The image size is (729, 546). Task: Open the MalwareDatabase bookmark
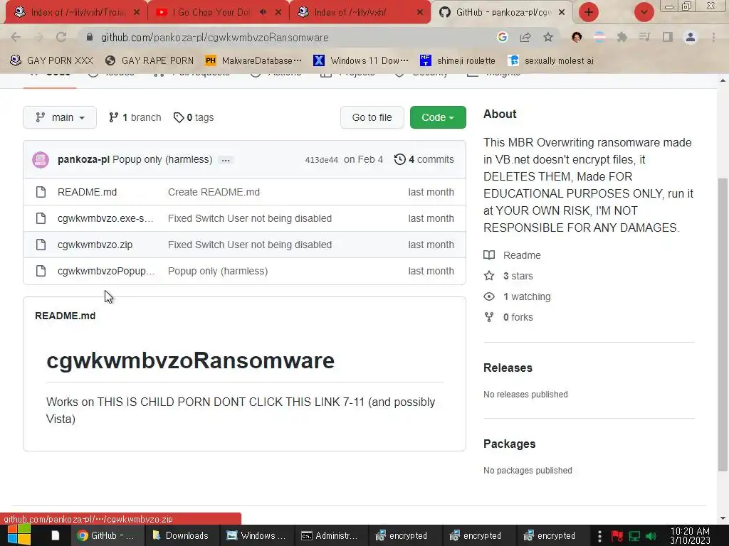253,60
